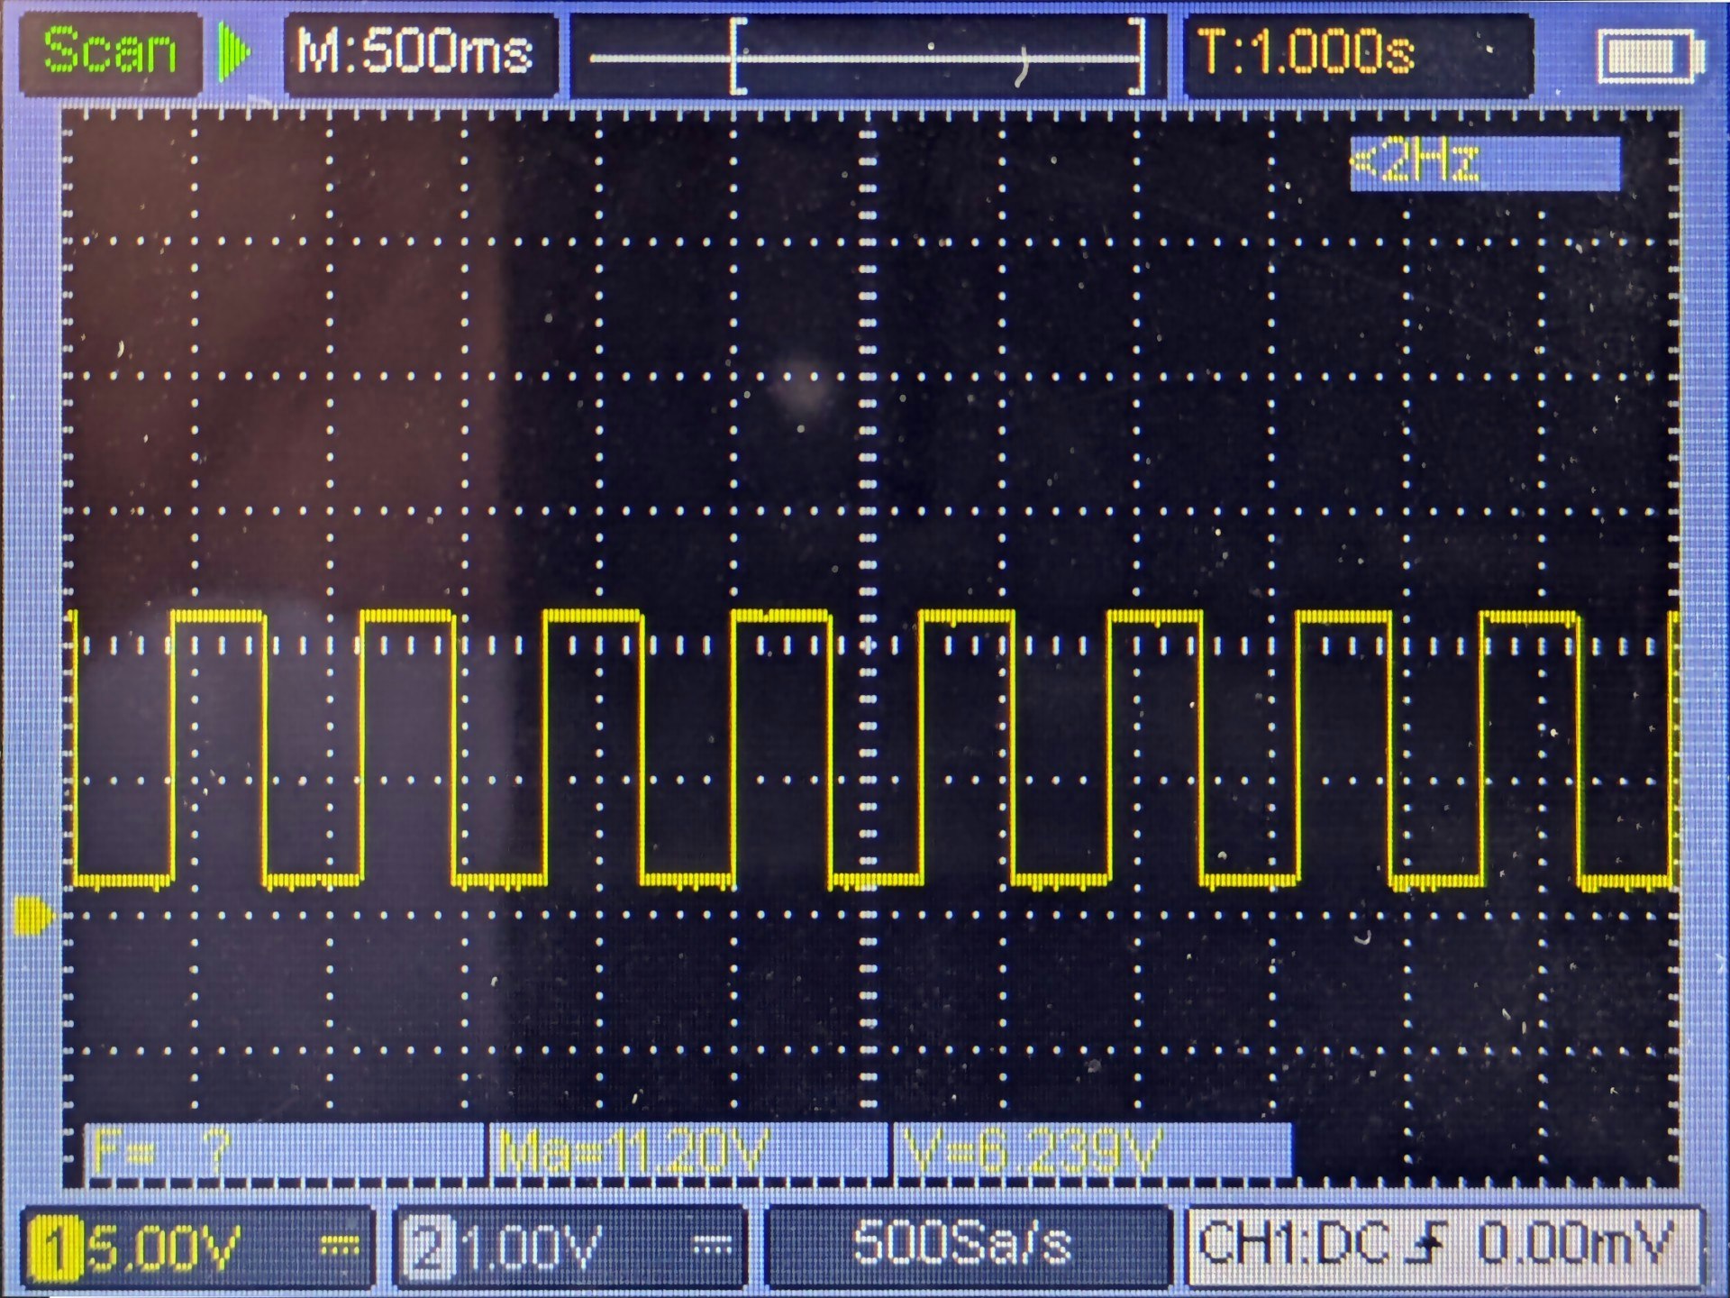Open the channel 1 5.00V scale setting
Image resolution: width=1730 pixels, height=1298 pixels.
pos(166,1249)
